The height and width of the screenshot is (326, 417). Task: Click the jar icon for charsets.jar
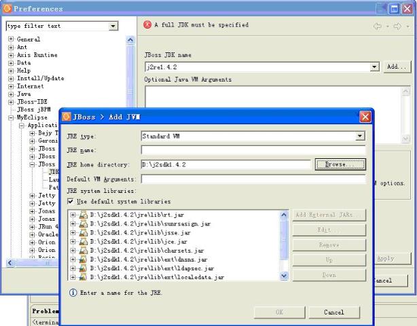tap(83, 251)
